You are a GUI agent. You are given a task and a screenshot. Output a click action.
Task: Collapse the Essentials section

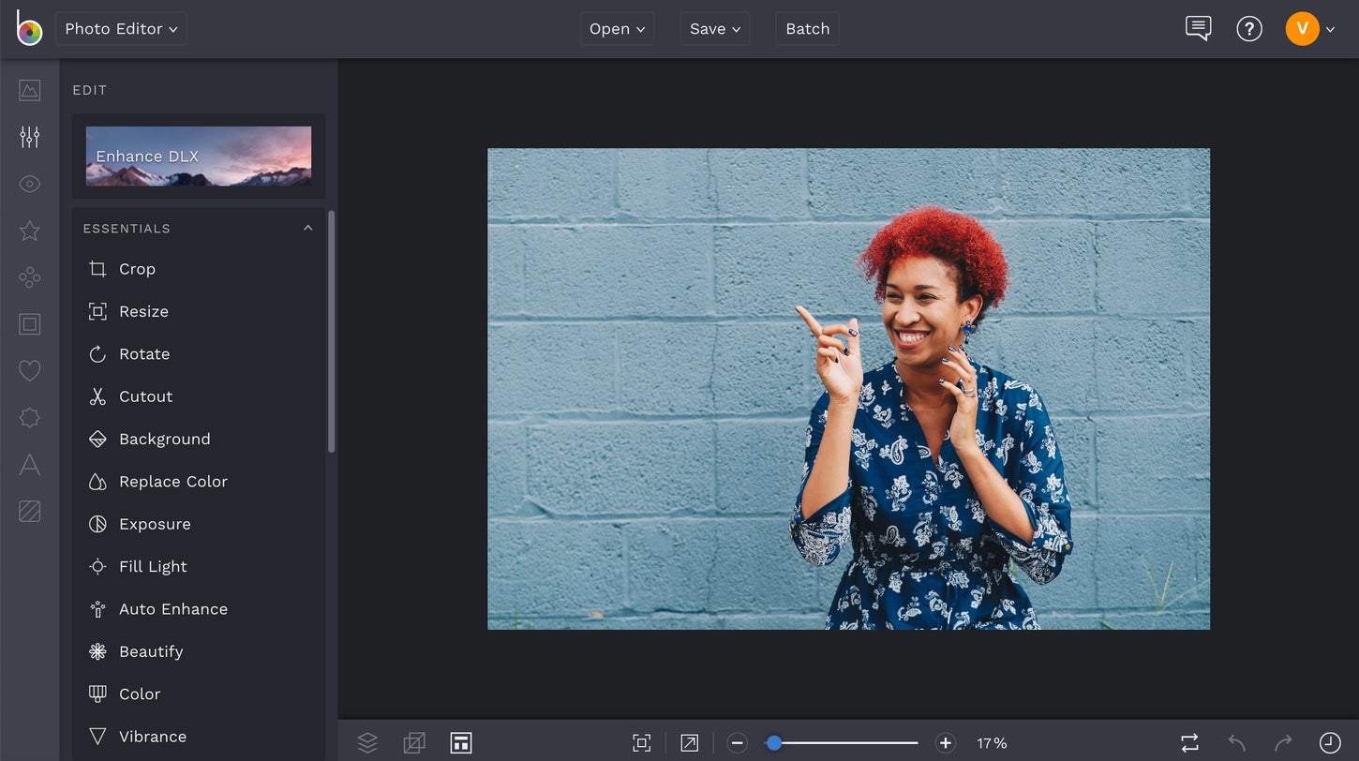(307, 229)
